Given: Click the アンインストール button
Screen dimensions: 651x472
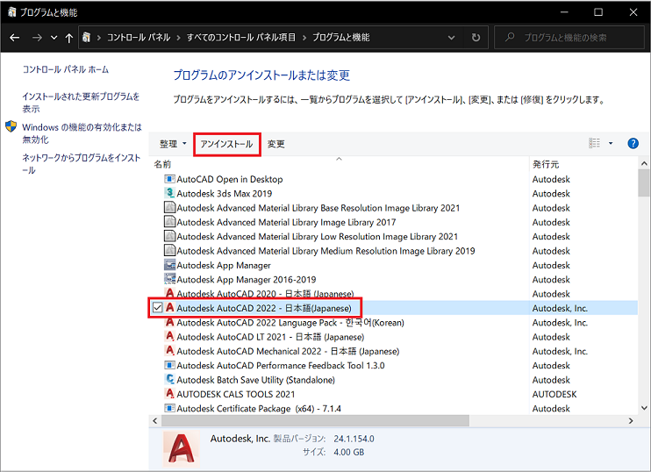Looking at the screenshot, I should click(226, 144).
